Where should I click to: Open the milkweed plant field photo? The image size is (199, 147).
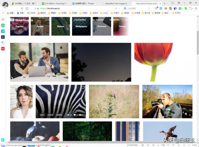(114, 101)
